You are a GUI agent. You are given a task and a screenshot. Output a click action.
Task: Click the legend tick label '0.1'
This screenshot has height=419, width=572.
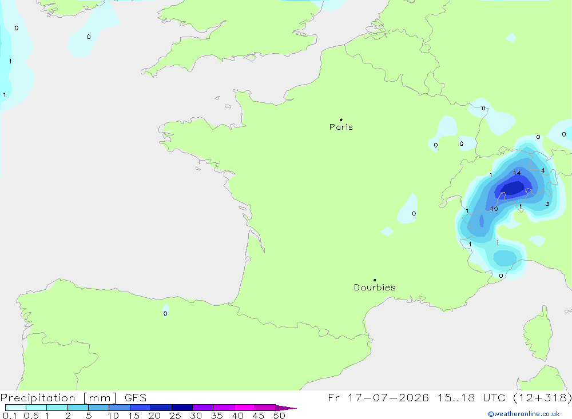tap(10, 416)
